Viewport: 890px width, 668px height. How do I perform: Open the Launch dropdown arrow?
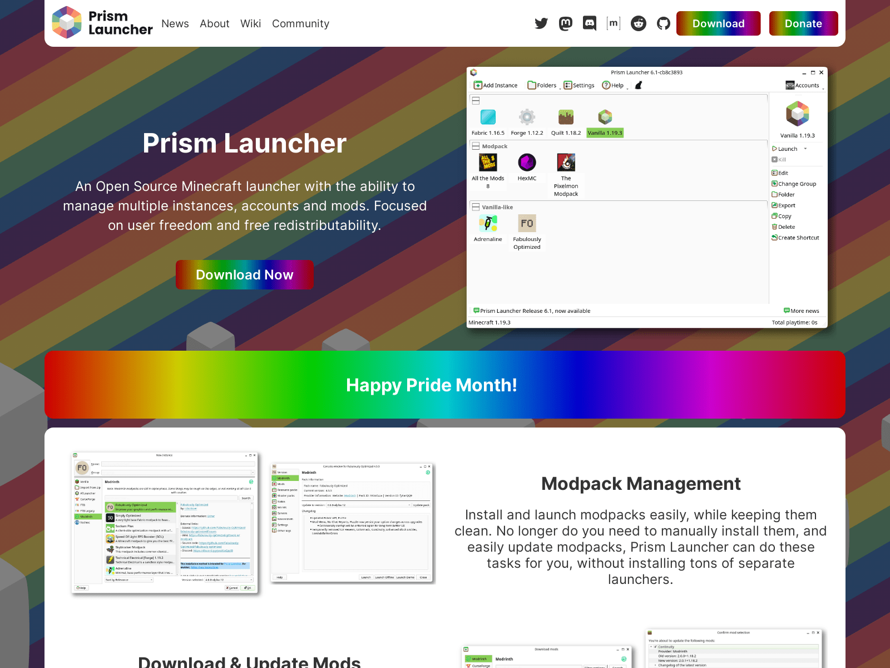click(x=805, y=149)
